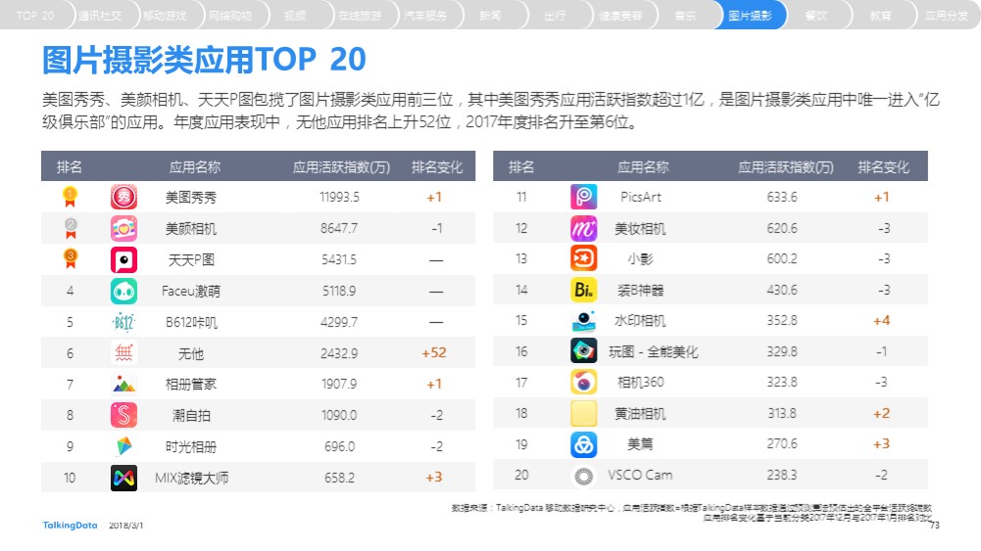The image size is (981, 551).
Task: Click the 无他 app icon
Action: click(123, 353)
